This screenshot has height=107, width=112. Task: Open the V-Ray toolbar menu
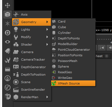(8, 87)
